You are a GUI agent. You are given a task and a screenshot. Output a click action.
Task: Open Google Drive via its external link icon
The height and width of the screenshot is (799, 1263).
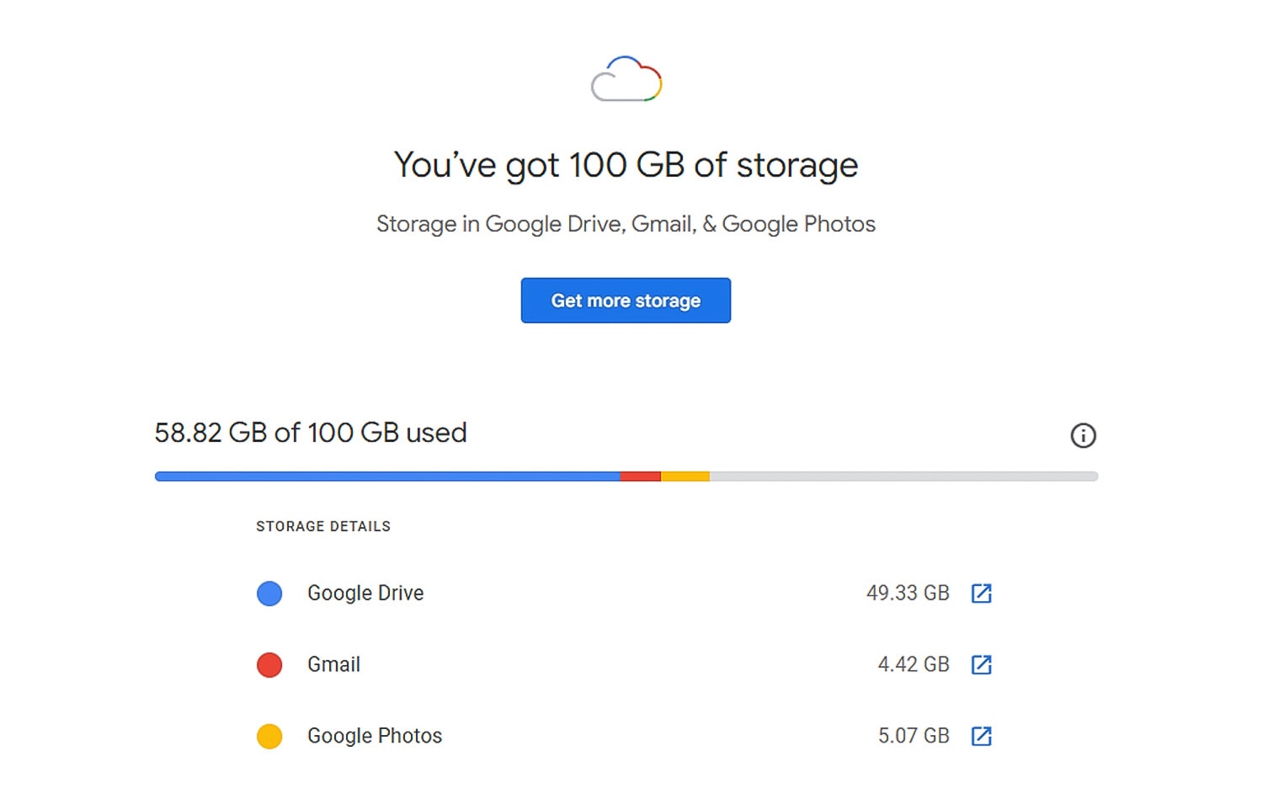(981, 593)
